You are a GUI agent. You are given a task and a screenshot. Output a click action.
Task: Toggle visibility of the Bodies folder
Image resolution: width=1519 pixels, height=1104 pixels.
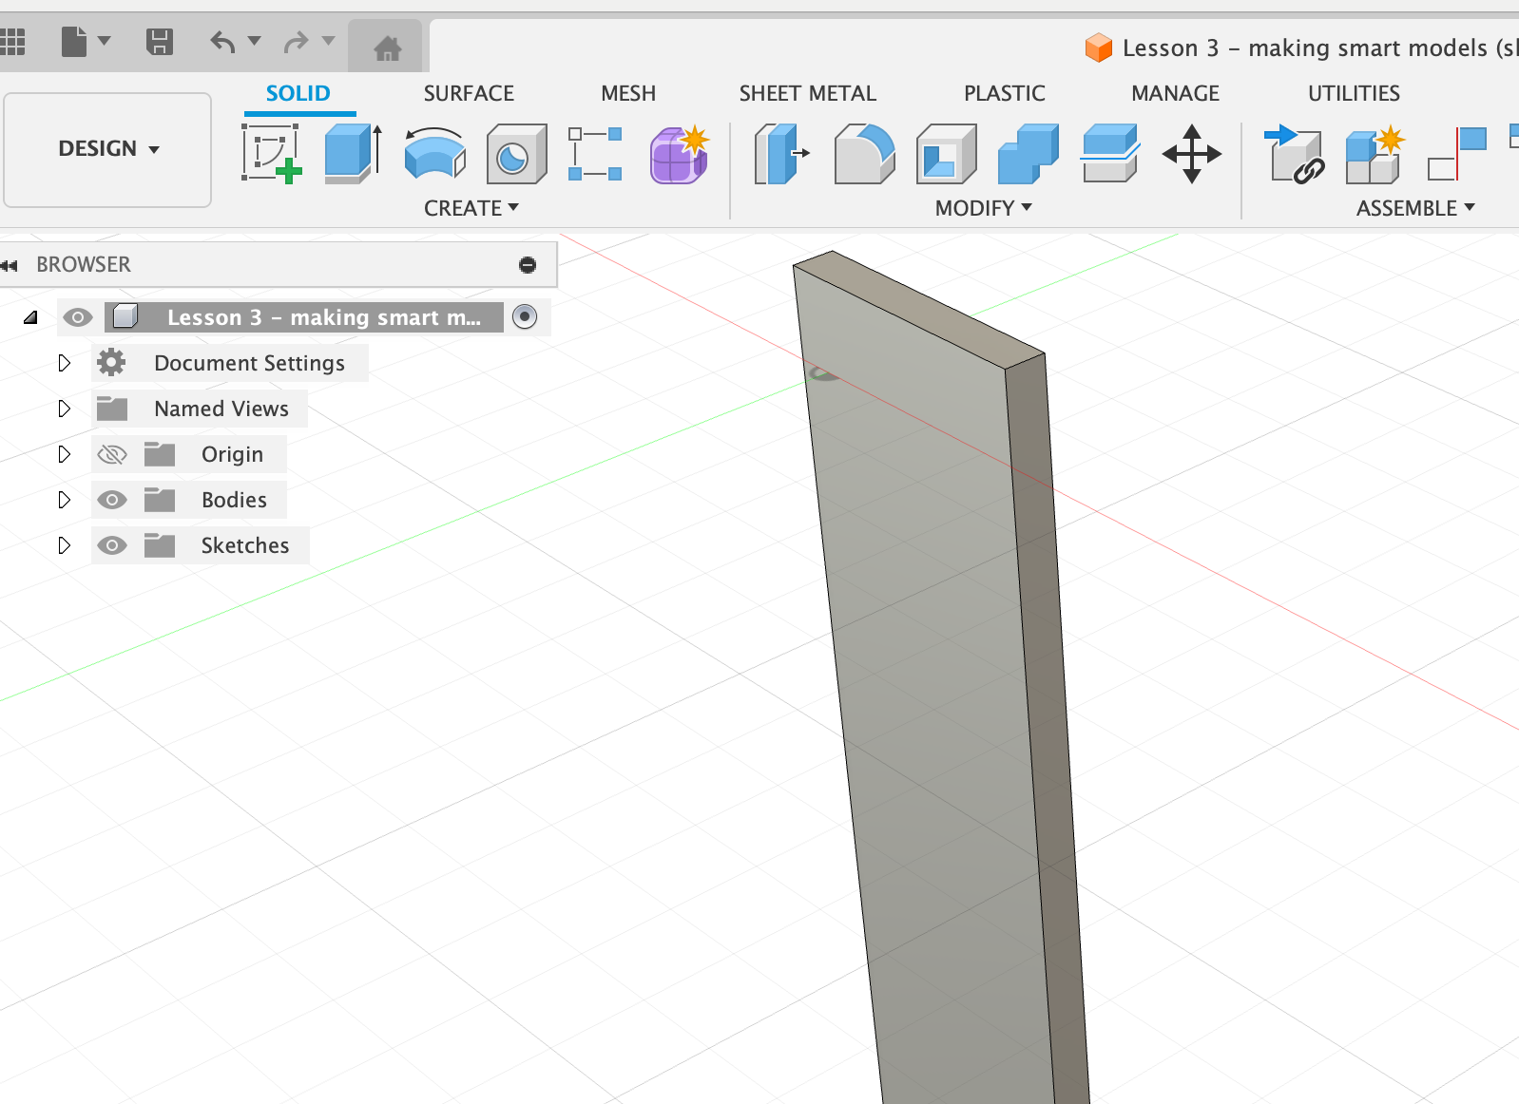[112, 500]
